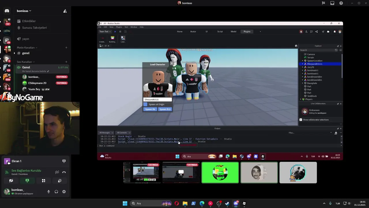Open the server with the 79 badge
This screenshot has width=369, height=208.
coord(7,40)
